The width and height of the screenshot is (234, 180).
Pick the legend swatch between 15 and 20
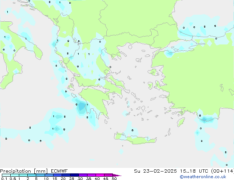click(x=57, y=175)
